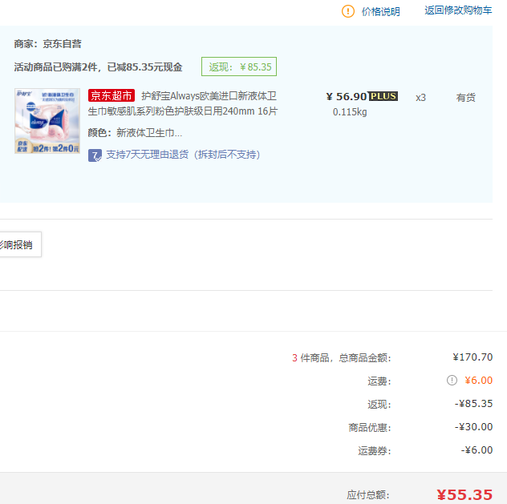
Task: Click the -¥30.00 product discount amount
Action: 473,427
